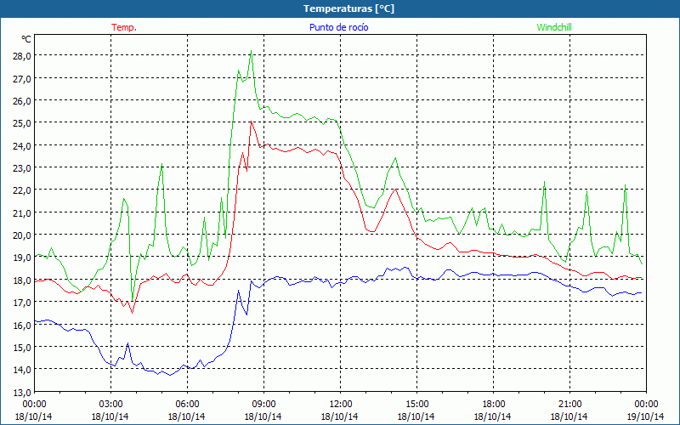The image size is (680, 425).
Task: Click the 21:00 time axis label
Action: click(x=569, y=405)
